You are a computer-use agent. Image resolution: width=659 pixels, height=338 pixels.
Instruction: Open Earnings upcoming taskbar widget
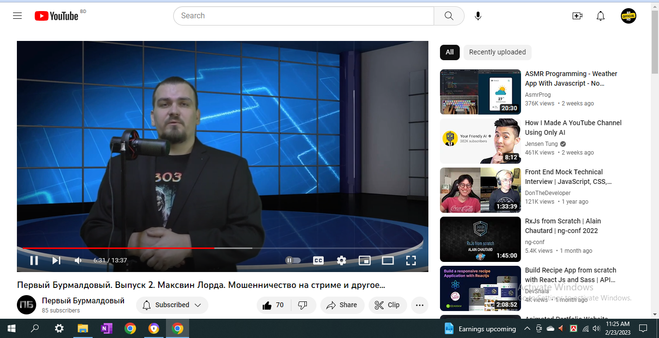481,329
